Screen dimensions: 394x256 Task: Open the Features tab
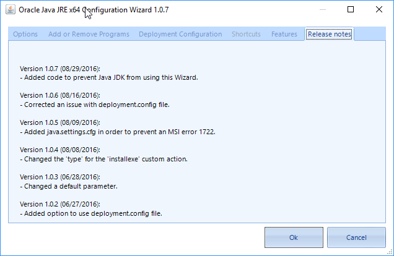(x=284, y=34)
